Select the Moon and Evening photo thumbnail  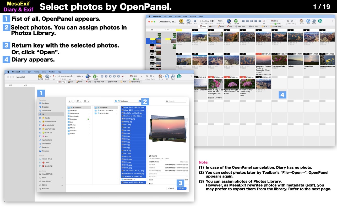click(x=263, y=60)
